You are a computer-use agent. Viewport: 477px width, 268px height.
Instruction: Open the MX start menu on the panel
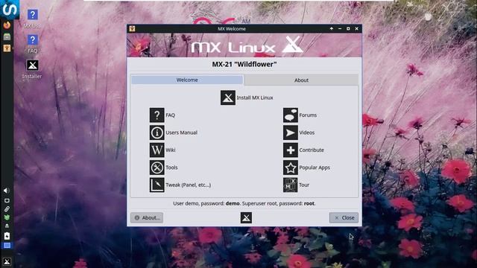(x=7, y=261)
